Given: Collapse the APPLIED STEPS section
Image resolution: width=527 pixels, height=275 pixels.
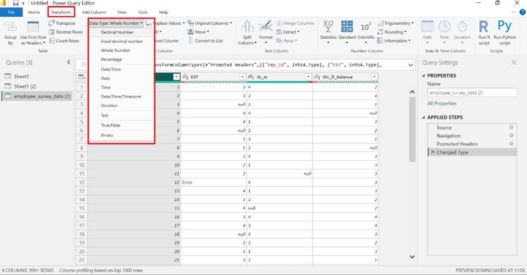Looking at the screenshot, I should click(x=424, y=117).
